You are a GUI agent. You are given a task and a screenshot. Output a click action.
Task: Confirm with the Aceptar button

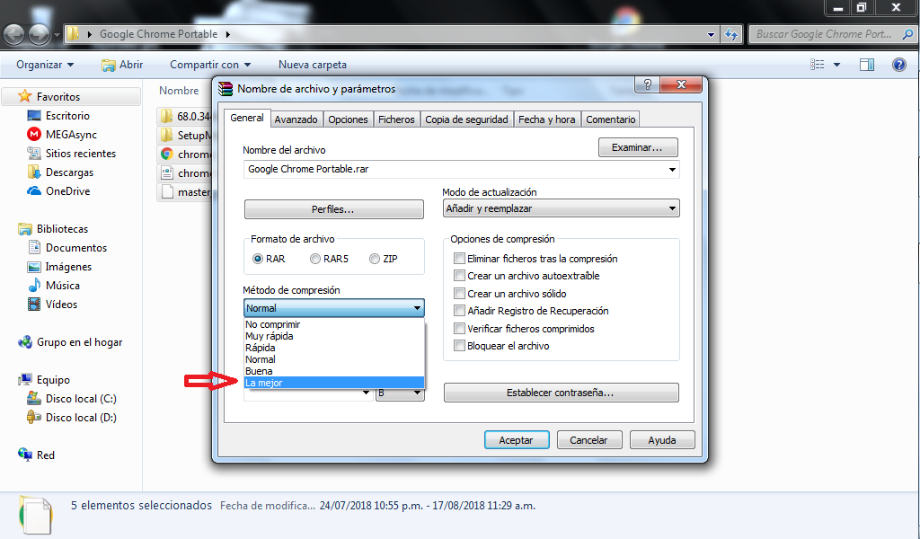pyautogui.click(x=517, y=440)
